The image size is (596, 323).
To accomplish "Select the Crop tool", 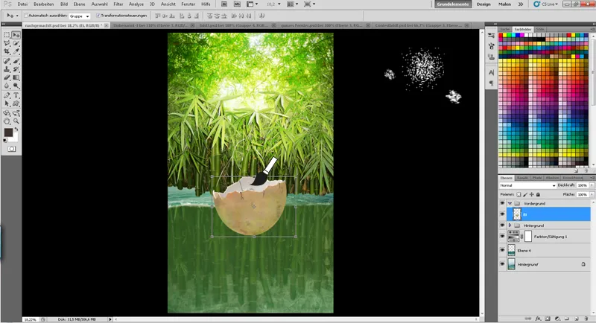I will point(7,51).
